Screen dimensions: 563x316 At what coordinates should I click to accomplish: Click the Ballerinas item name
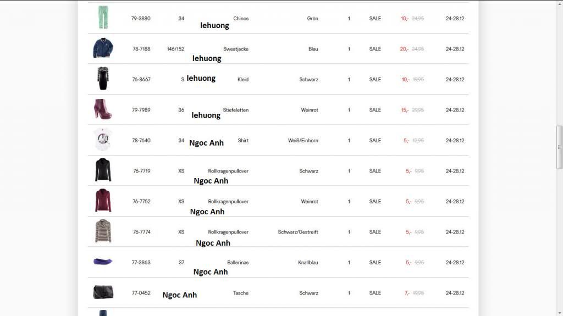click(x=238, y=263)
